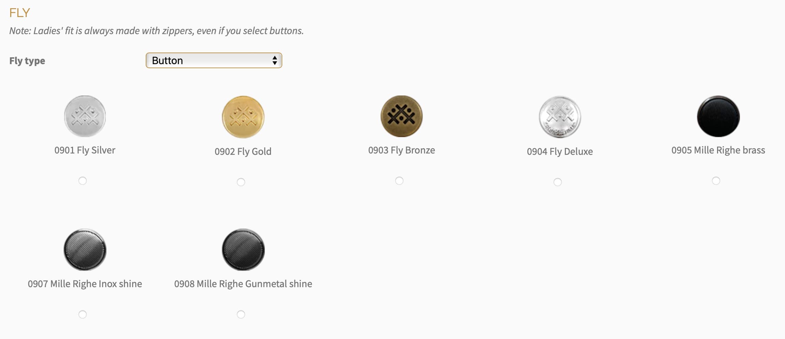Select the 0902 Fly Gold radio button
Image resolution: width=785 pixels, height=339 pixels.
coord(241,182)
